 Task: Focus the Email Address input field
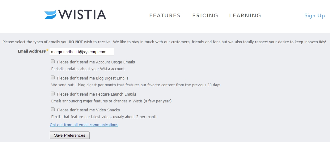click(x=82, y=52)
